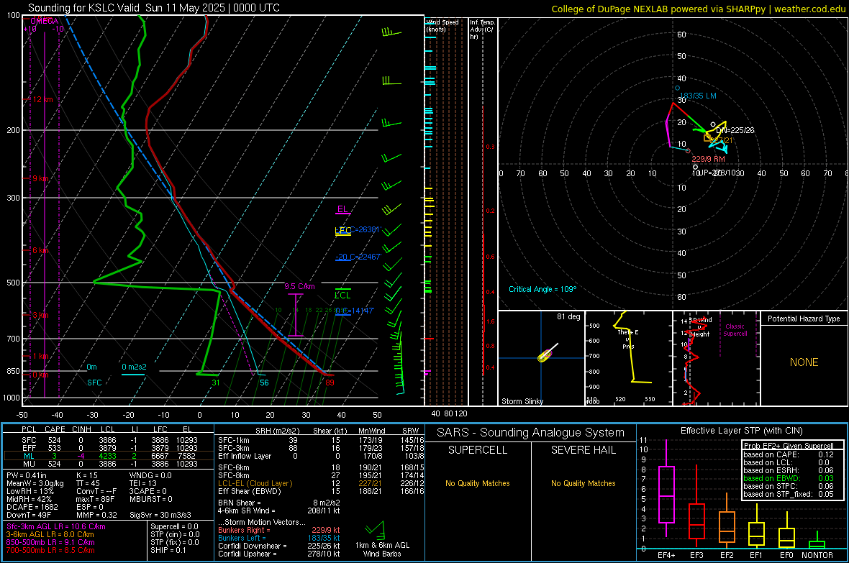Click the '9.5 C/km' lapse rate label
Viewport: 849px width, 563px height.
[299, 286]
